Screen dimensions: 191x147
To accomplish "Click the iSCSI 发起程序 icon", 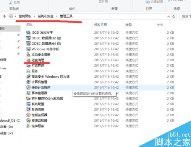I will point(28,33).
